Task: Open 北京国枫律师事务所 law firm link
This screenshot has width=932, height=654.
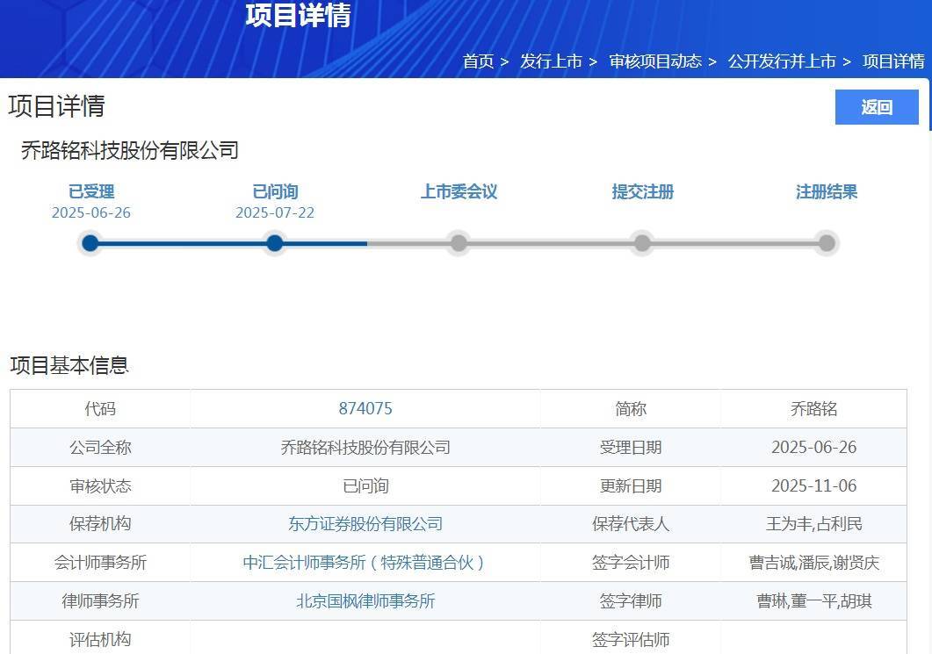Action: pyautogui.click(x=365, y=601)
